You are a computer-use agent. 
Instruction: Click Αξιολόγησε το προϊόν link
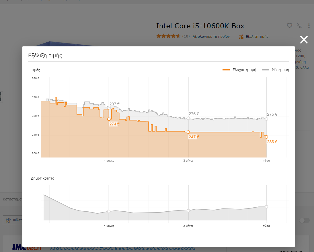(211, 37)
